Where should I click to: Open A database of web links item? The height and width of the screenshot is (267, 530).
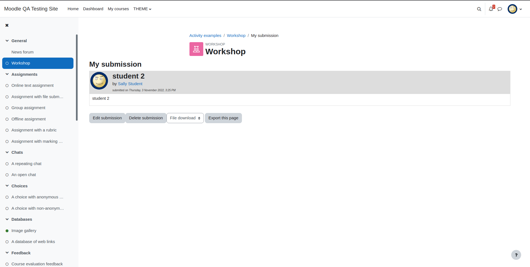[33, 242]
